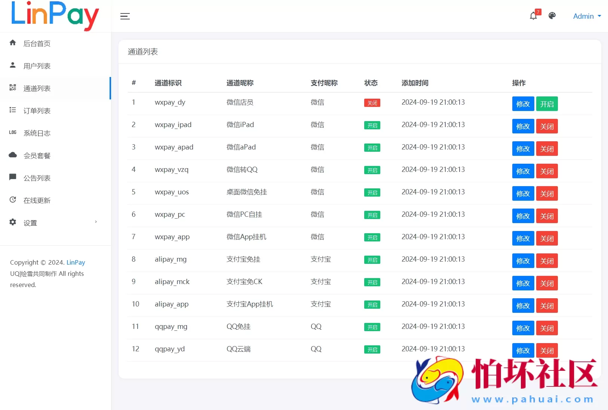This screenshot has height=410, width=608.
Task: Click the globe theme icon in header
Action: 552,16
